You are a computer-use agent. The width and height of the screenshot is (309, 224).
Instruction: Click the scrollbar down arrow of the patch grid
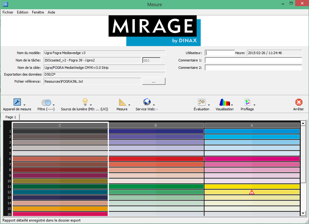[x=303, y=213]
